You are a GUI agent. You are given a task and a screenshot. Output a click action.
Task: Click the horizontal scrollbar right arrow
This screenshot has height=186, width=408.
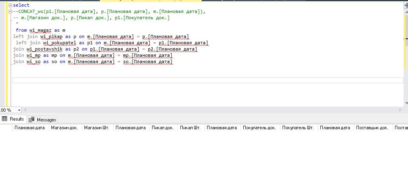401,110
